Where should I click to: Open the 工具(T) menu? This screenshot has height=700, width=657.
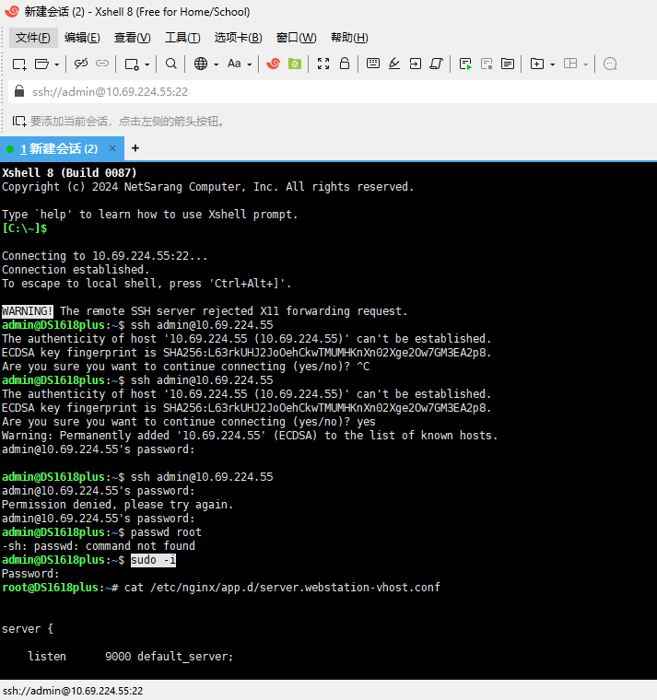[182, 38]
